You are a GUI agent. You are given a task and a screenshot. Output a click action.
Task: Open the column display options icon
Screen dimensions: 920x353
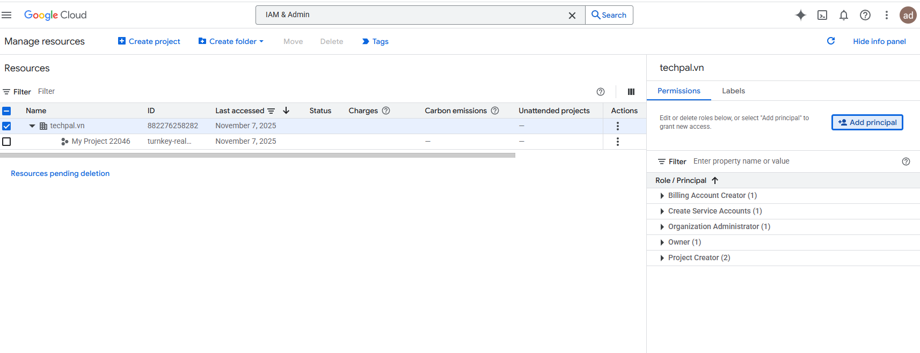pyautogui.click(x=631, y=92)
